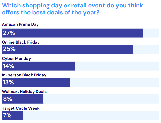161x123 pixels.
Task: Click the light unfilled area of Amazon Prime Day bar
Action: [x=151, y=33]
